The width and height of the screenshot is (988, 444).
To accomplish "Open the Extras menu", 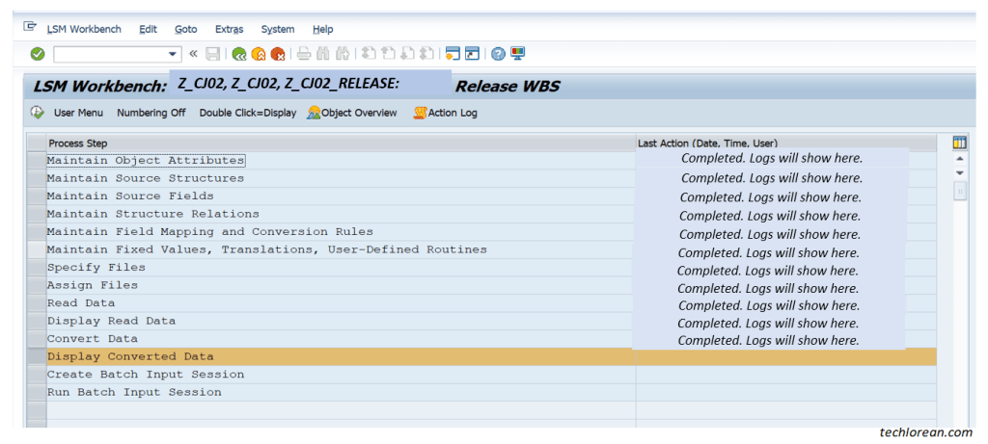I will coord(230,30).
